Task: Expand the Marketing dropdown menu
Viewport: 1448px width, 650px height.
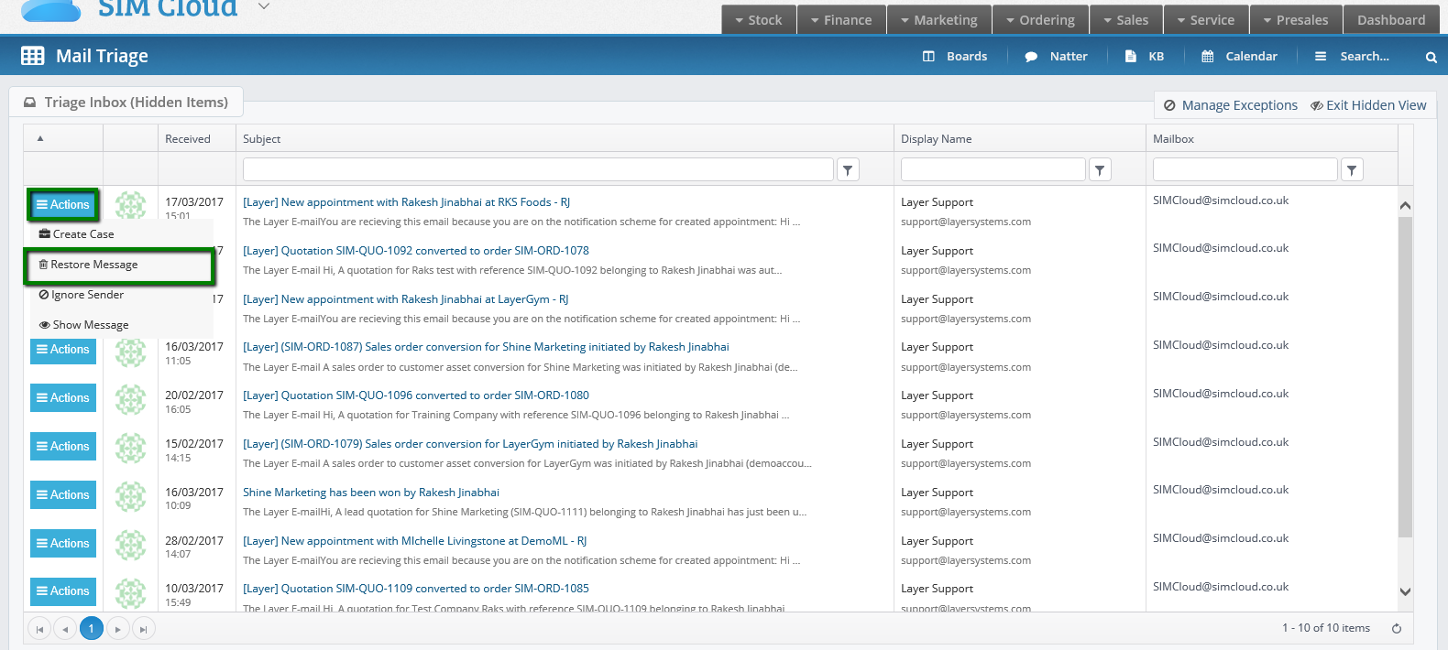Action: coord(939,20)
